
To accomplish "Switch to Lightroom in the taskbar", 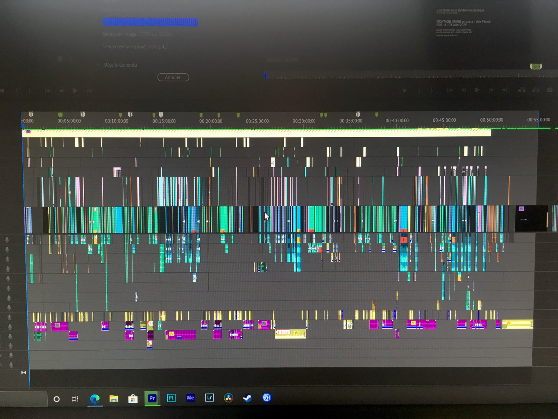I will 209,398.
